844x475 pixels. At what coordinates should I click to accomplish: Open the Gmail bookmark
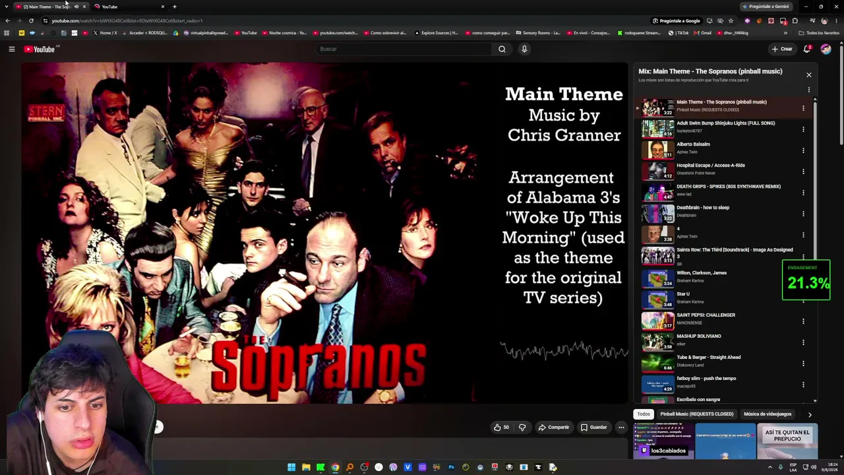703,33
